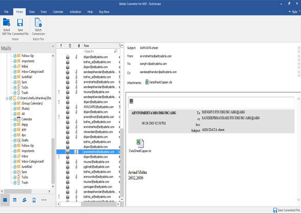Screen dimensions: 301x214
Task: Uncheck the (Group Calendars) folder checkbox
Action: click(x=15, y=104)
